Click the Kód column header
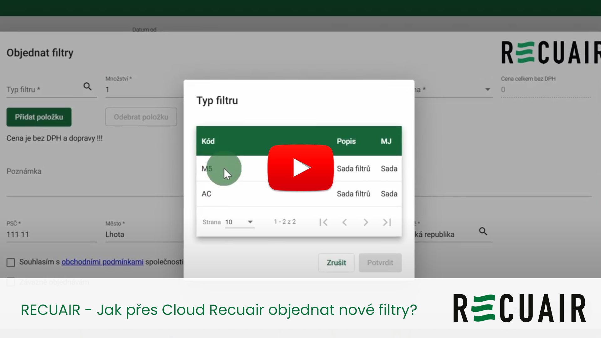 pyautogui.click(x=208, y=141)
